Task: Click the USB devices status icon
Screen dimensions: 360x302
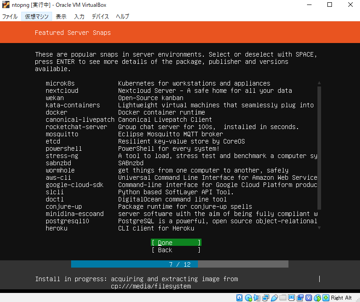Action: pos(274,297)
